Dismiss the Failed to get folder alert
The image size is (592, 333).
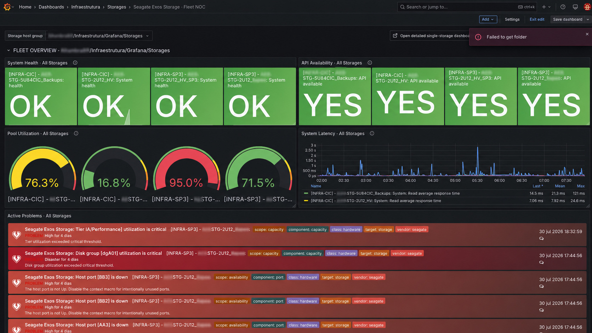[x=587, y=34]
